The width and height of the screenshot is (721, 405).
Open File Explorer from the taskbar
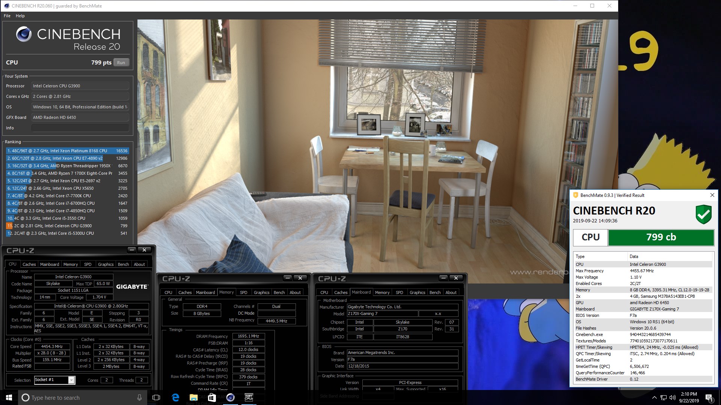194,397
